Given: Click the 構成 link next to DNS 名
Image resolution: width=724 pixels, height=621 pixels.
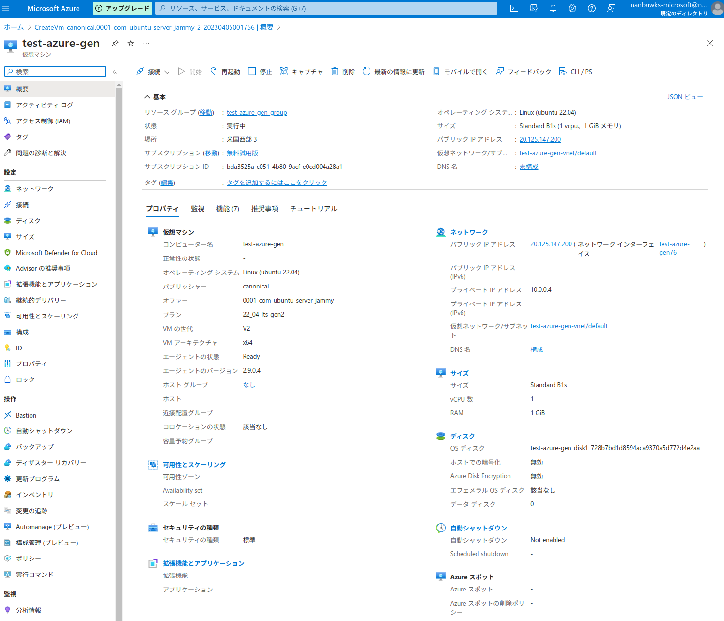Looking at the screenshot, I should click(537, 349).
